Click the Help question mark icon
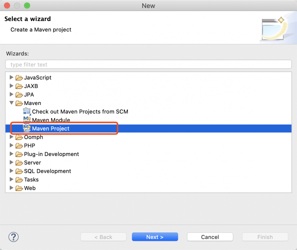This screenshot has height=250, width=297. tap(14, 237)
